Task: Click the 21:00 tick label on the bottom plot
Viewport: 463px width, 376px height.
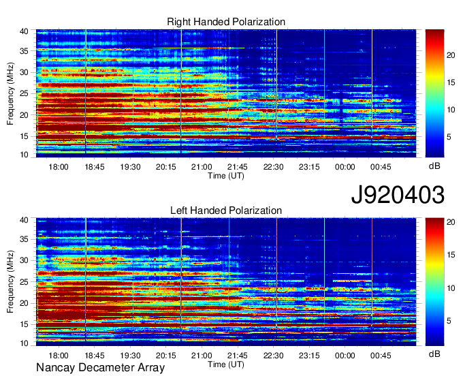Action: point(202,356)
